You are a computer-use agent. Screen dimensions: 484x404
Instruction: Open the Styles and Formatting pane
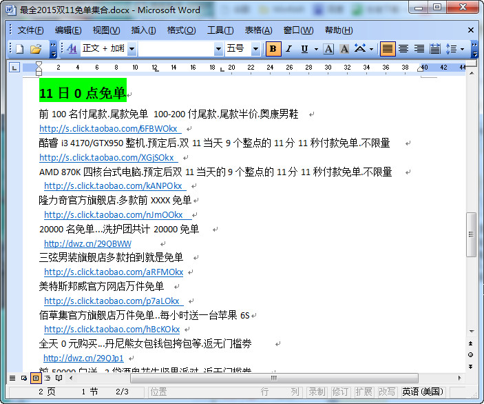(x=72, y=49)
